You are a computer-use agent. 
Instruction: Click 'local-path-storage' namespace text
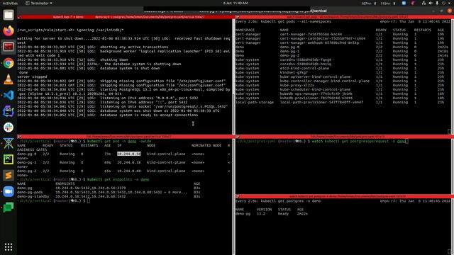pyautogui.click(x=255, y=102)
